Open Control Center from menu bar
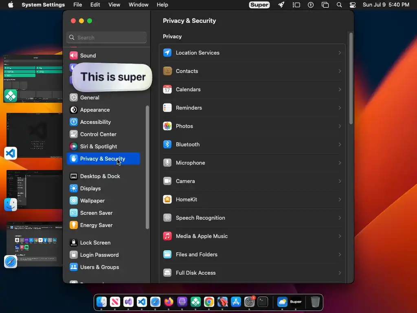 [x=353, y=5]
